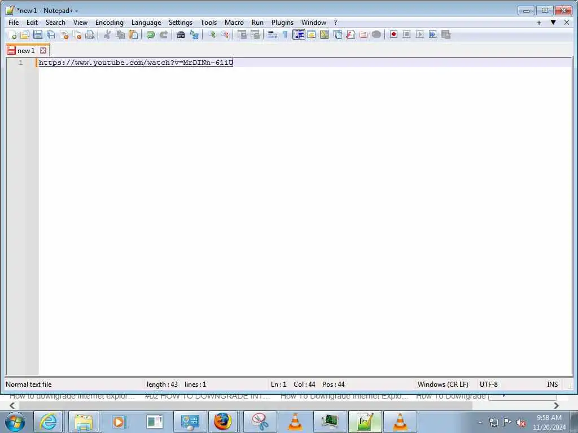The height and width of the screenshot is (433, 578).
Task: Click browser scrollbar right arrow behind Notepad++
Action: [x=556, y=405]
